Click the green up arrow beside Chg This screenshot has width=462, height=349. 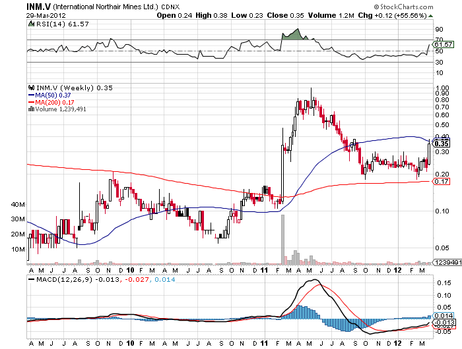tap(430, 14)
